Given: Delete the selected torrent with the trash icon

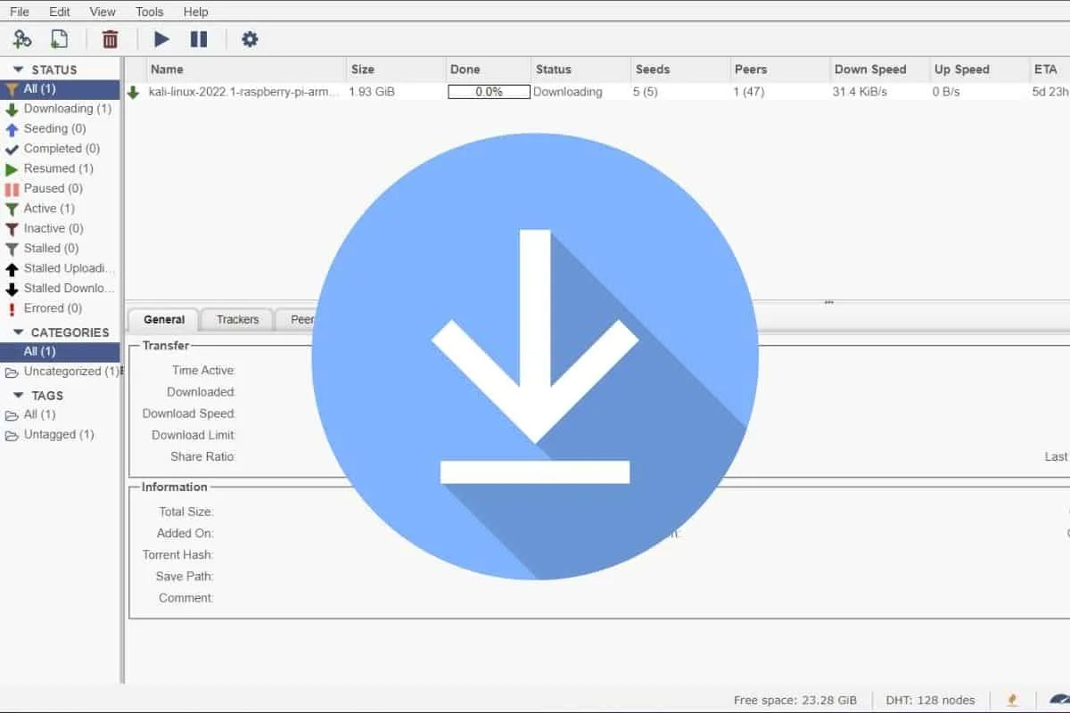Looking at the screenshot, I should [110, 38].
